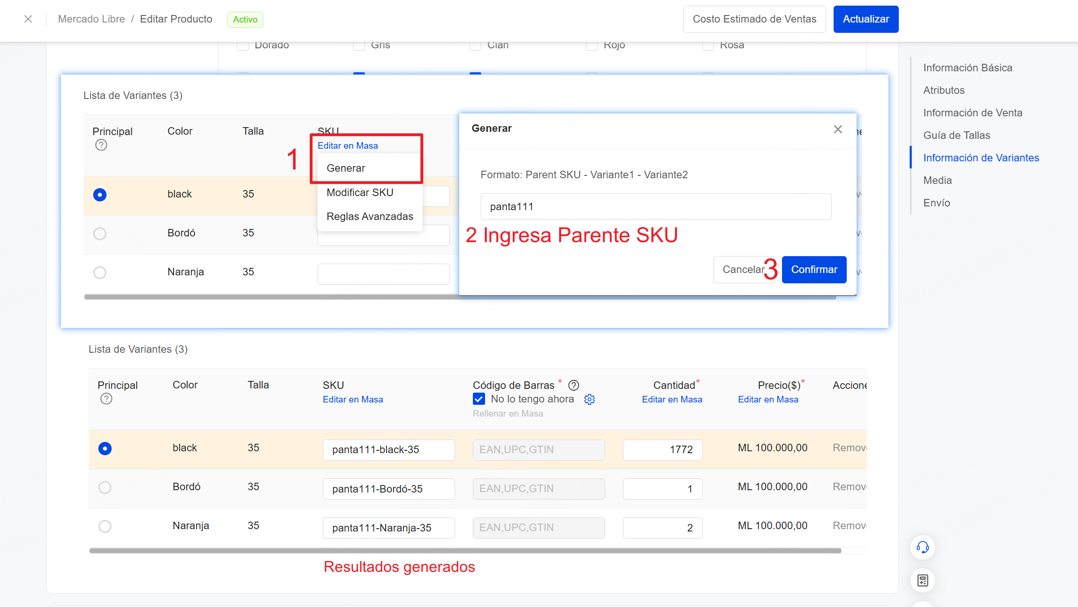Open the Código de Barras help question mark
Viewport: 1078px width, 607px height.
(574, 385)
